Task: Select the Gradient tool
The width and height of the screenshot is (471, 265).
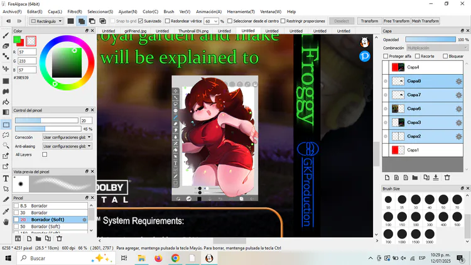Action: 6,112
